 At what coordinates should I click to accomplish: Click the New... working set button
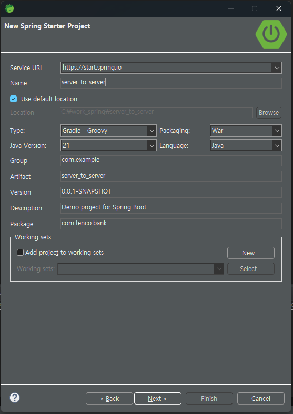point(251,253)
